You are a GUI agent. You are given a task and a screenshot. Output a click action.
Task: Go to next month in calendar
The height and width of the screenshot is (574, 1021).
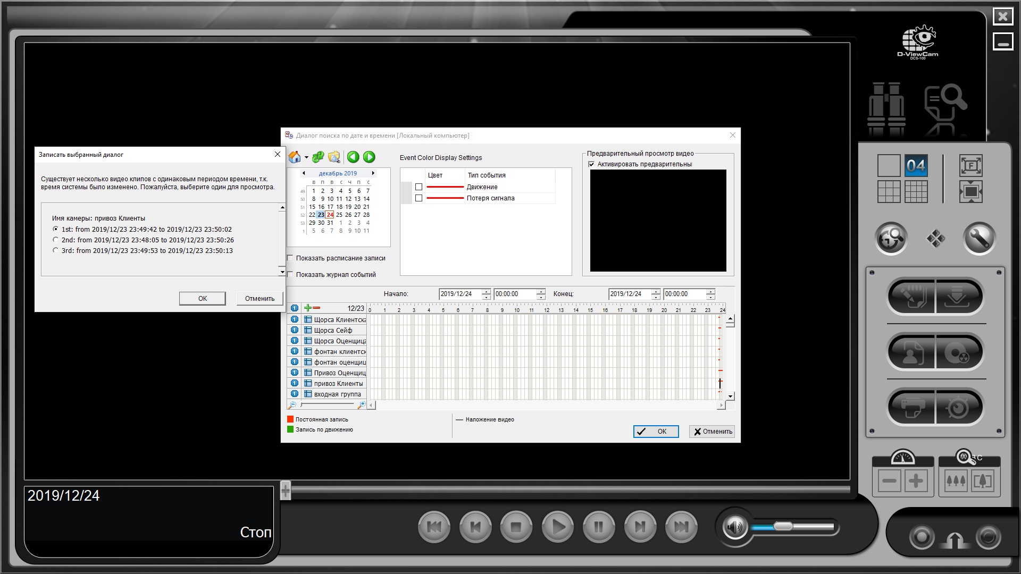373,173
